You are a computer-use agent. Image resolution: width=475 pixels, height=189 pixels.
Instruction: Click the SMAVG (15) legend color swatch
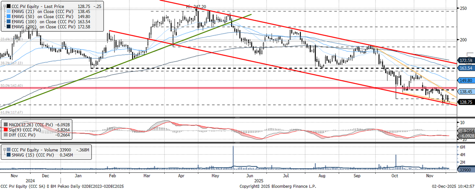coord(9,155)
